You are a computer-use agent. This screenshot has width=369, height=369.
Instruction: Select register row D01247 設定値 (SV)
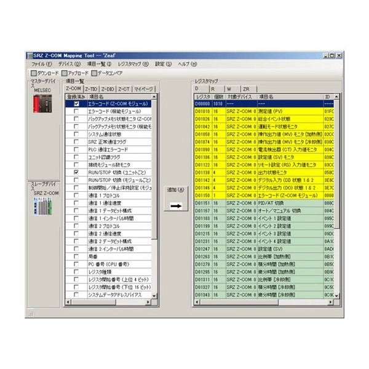click(264, 249)
